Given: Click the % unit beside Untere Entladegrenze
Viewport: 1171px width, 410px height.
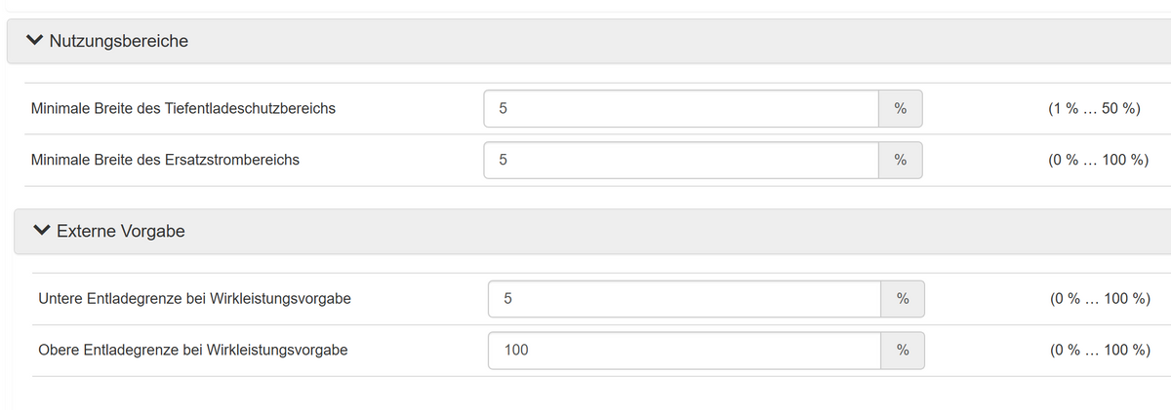Looking at the screenshot, I should [903, 299].
